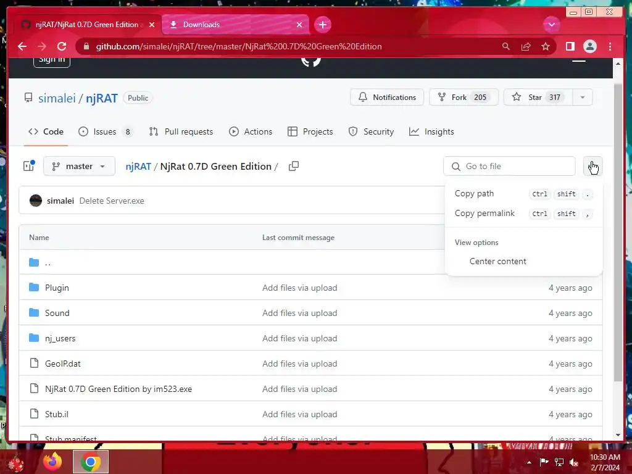Viewport: 632px width, 474px height.
Task: Expand the file tree side panel icon
Action: pos(29,165)
